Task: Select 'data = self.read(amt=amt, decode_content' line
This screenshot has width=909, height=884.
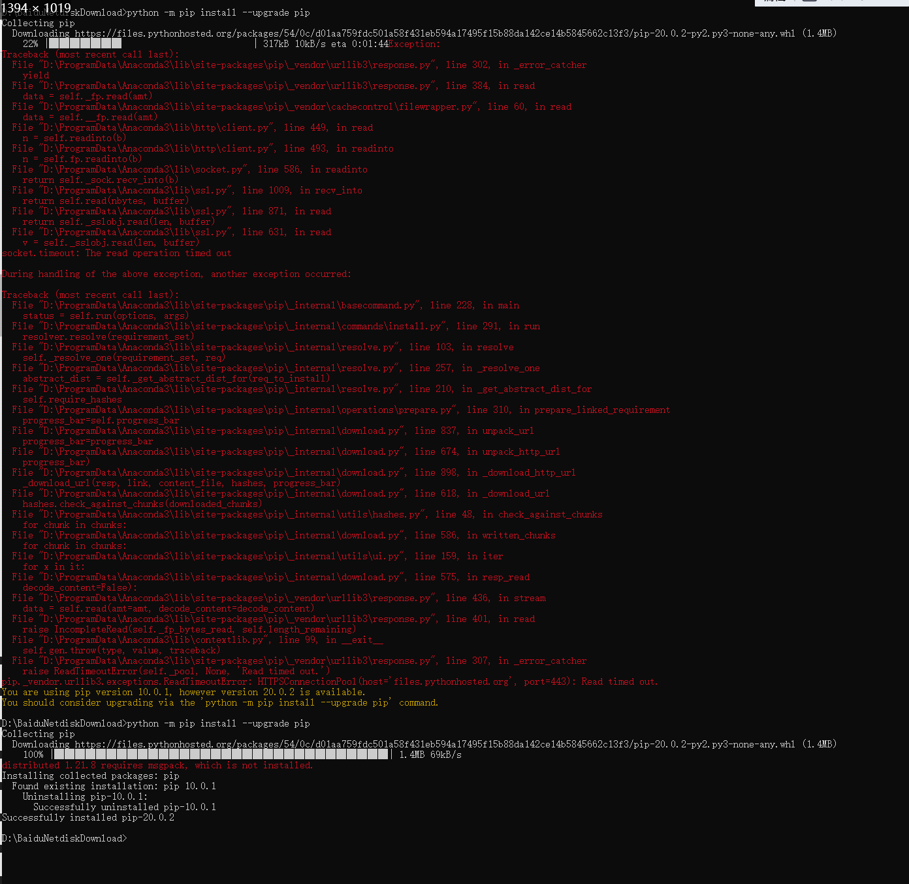Action: coord(168,608)
